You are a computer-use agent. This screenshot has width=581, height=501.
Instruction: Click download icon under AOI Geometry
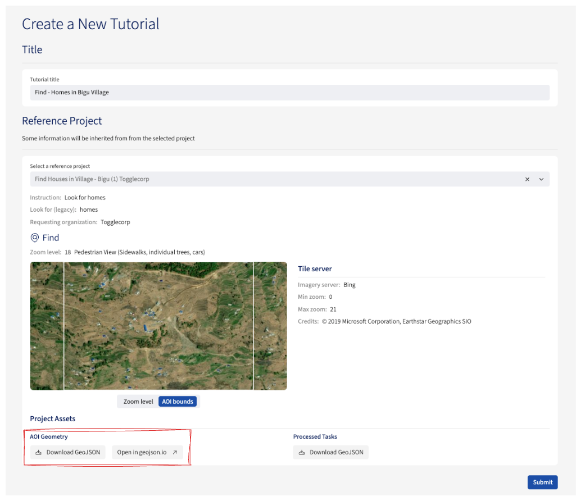pyautogui.click(x=39, y=453)
